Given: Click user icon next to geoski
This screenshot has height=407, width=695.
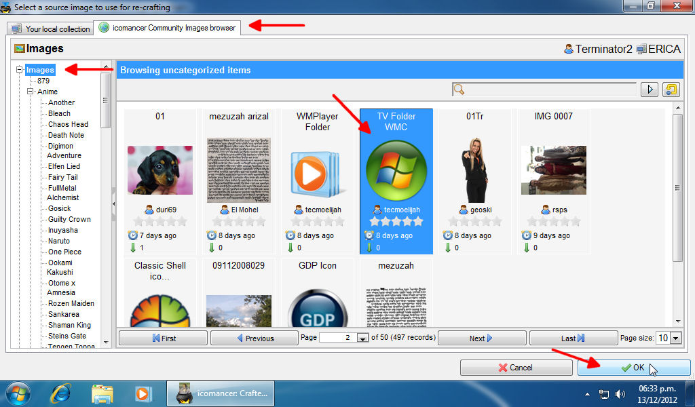Looking at the screenshot, I should pyautogui.click(x=464, y=210).
